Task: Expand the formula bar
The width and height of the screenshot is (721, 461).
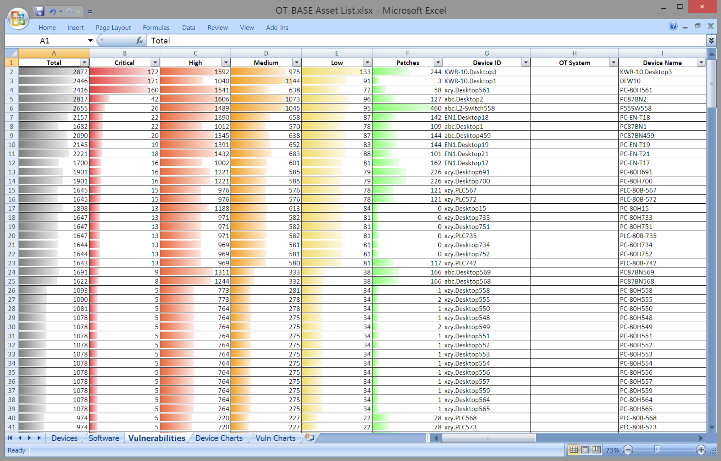Action: click(711, 40)
